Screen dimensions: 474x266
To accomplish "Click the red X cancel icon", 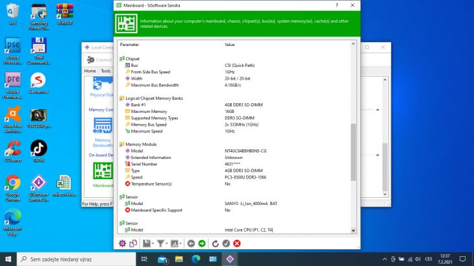I will pos(237,243).
